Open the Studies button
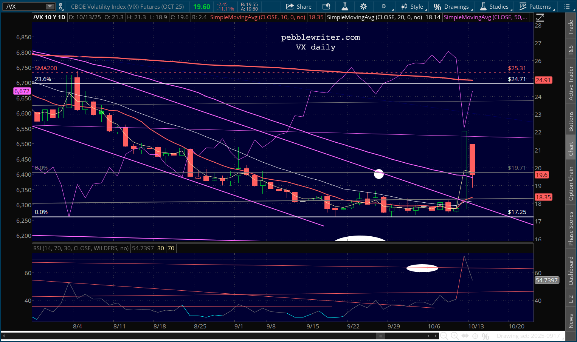The image size is (577, 342). tap(495, 6)
